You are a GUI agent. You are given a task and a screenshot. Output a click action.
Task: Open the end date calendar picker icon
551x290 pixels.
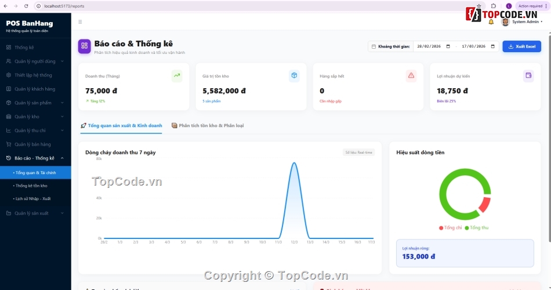point(492,46)
